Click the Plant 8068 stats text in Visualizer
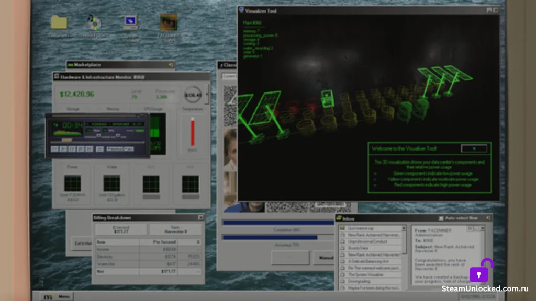536x301 pixels. [x=260, y=40]
